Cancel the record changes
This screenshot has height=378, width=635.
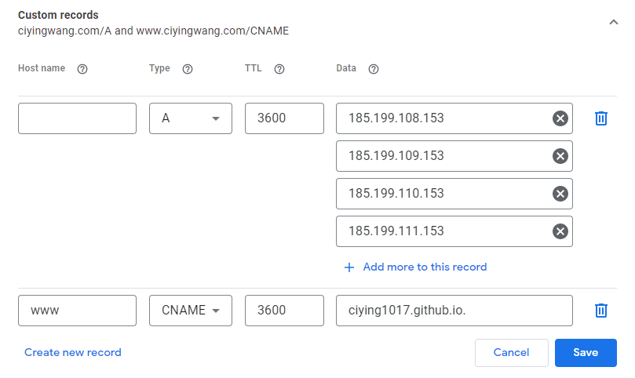pyautogui.click(x=512, y=353)
